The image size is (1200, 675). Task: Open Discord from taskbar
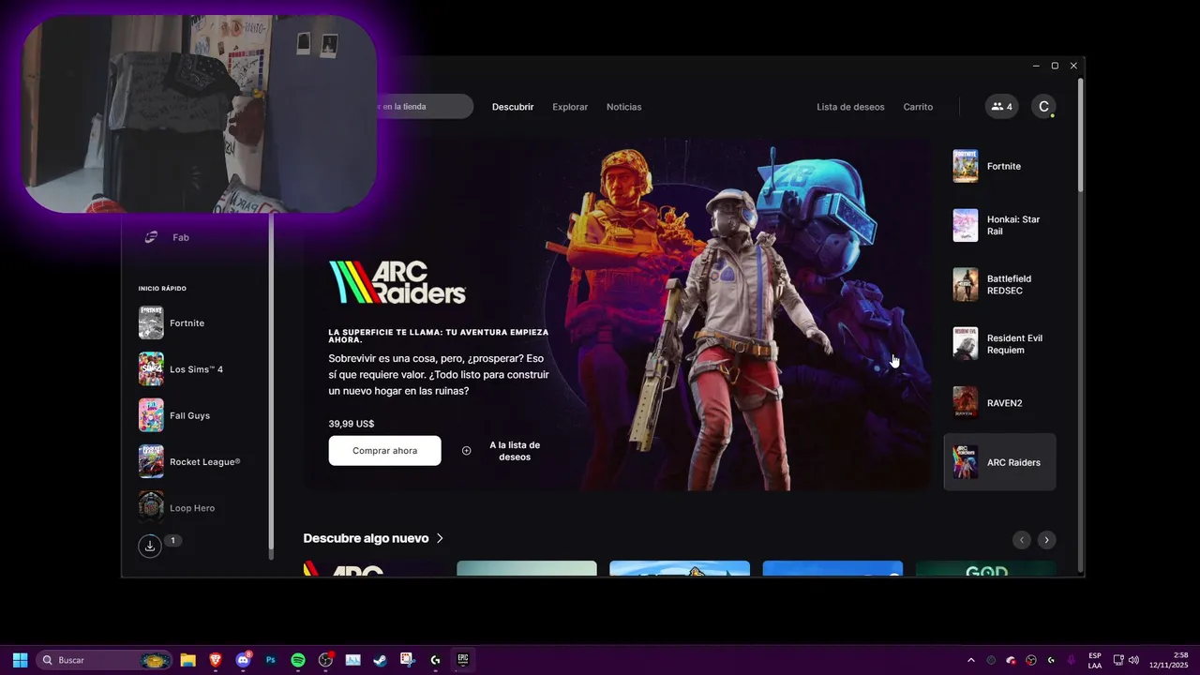[244, 660]
